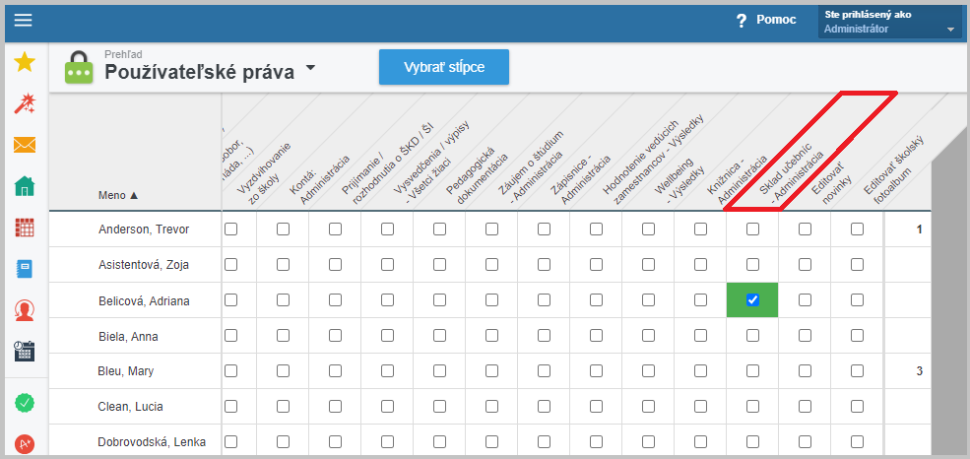Click the Sklad učebníc - Administrácia column header
The width and height of the screenshot is (970, 459).
coord(783,175)
